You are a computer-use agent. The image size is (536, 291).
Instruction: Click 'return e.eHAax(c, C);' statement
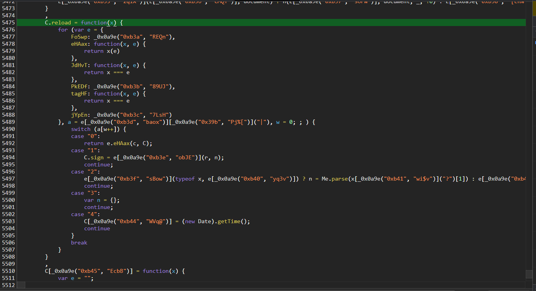coord(118,143)
